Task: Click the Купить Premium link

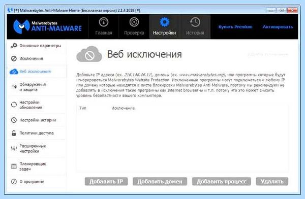Action: click(x=235, y=27)
